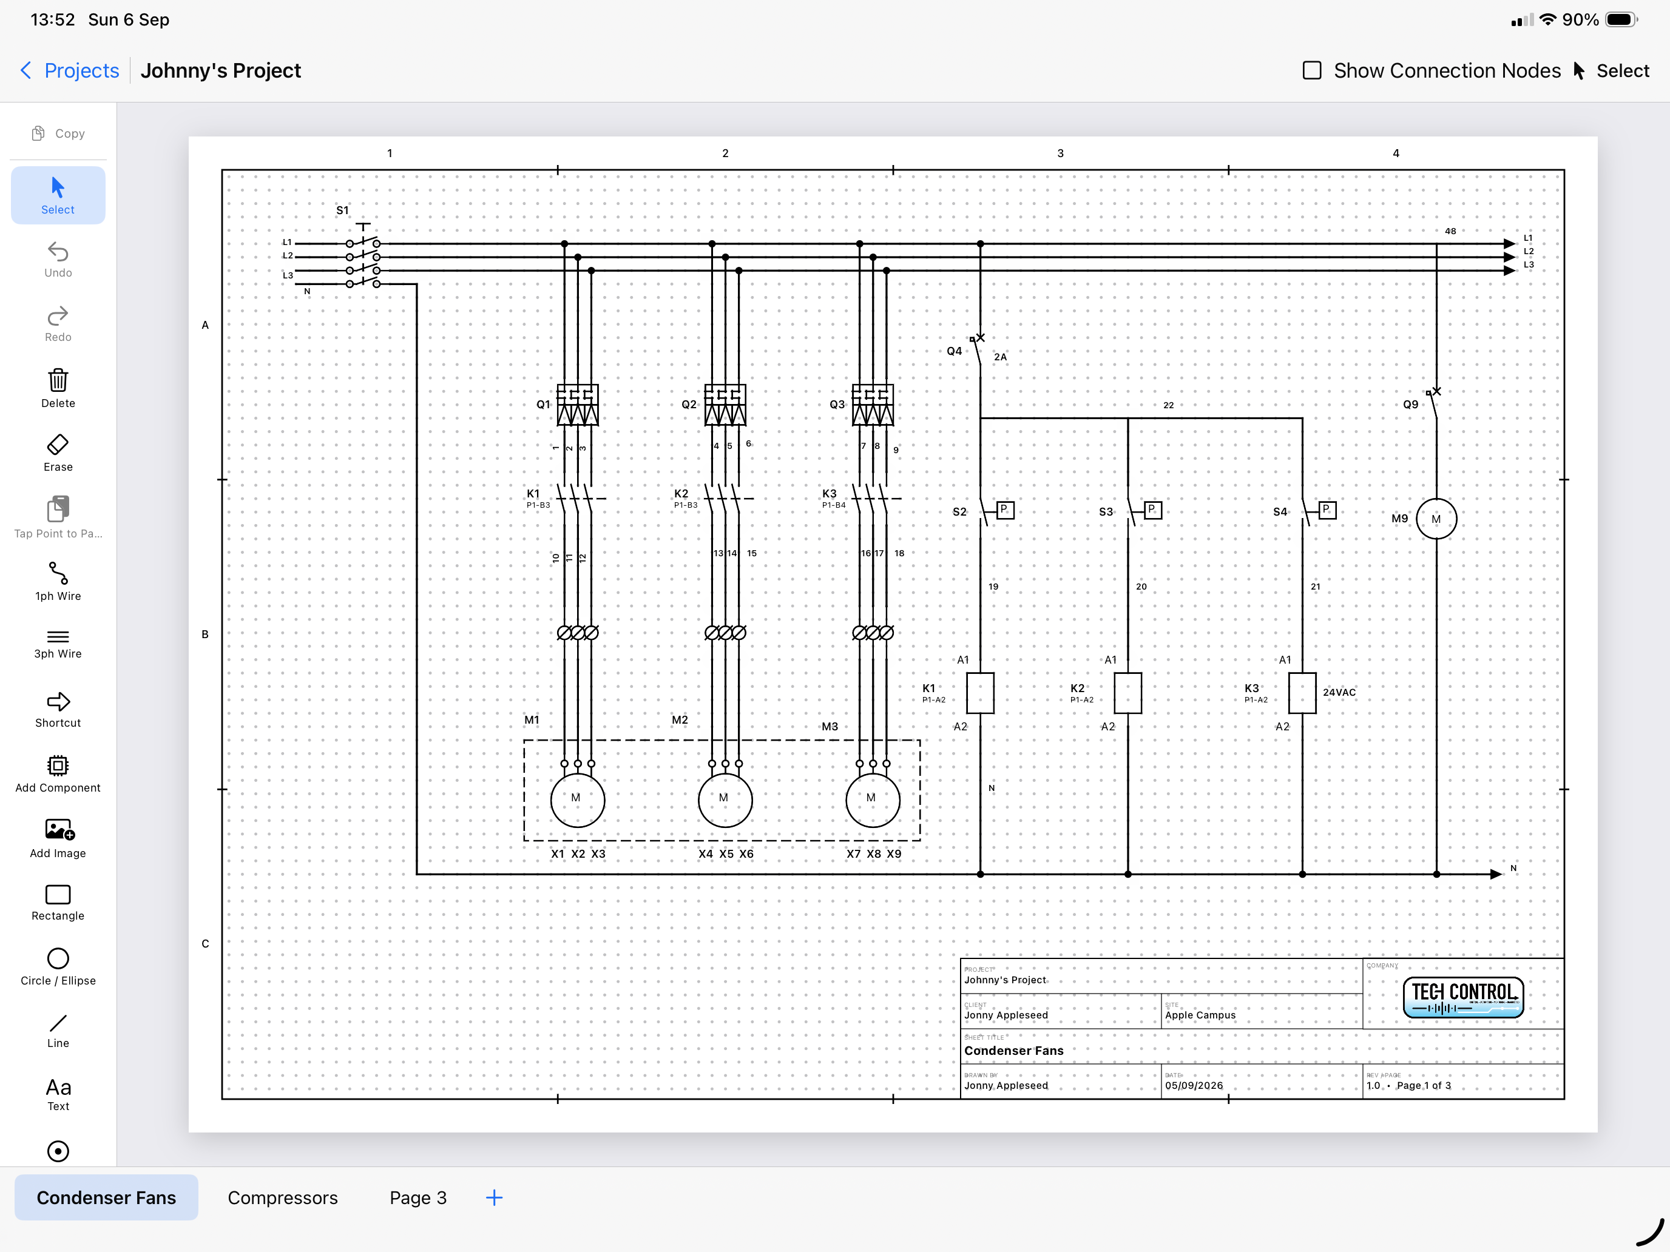1670x1252 pixels.
Task: Choose the Delete trash tool
Action: coord(58,388)
